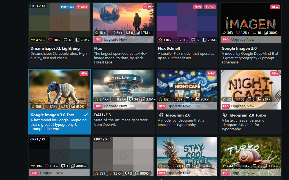Select the Google Imagen 3.0 model title
The image size is (289, 180).
pyautogui.click(x=239, y=48)
